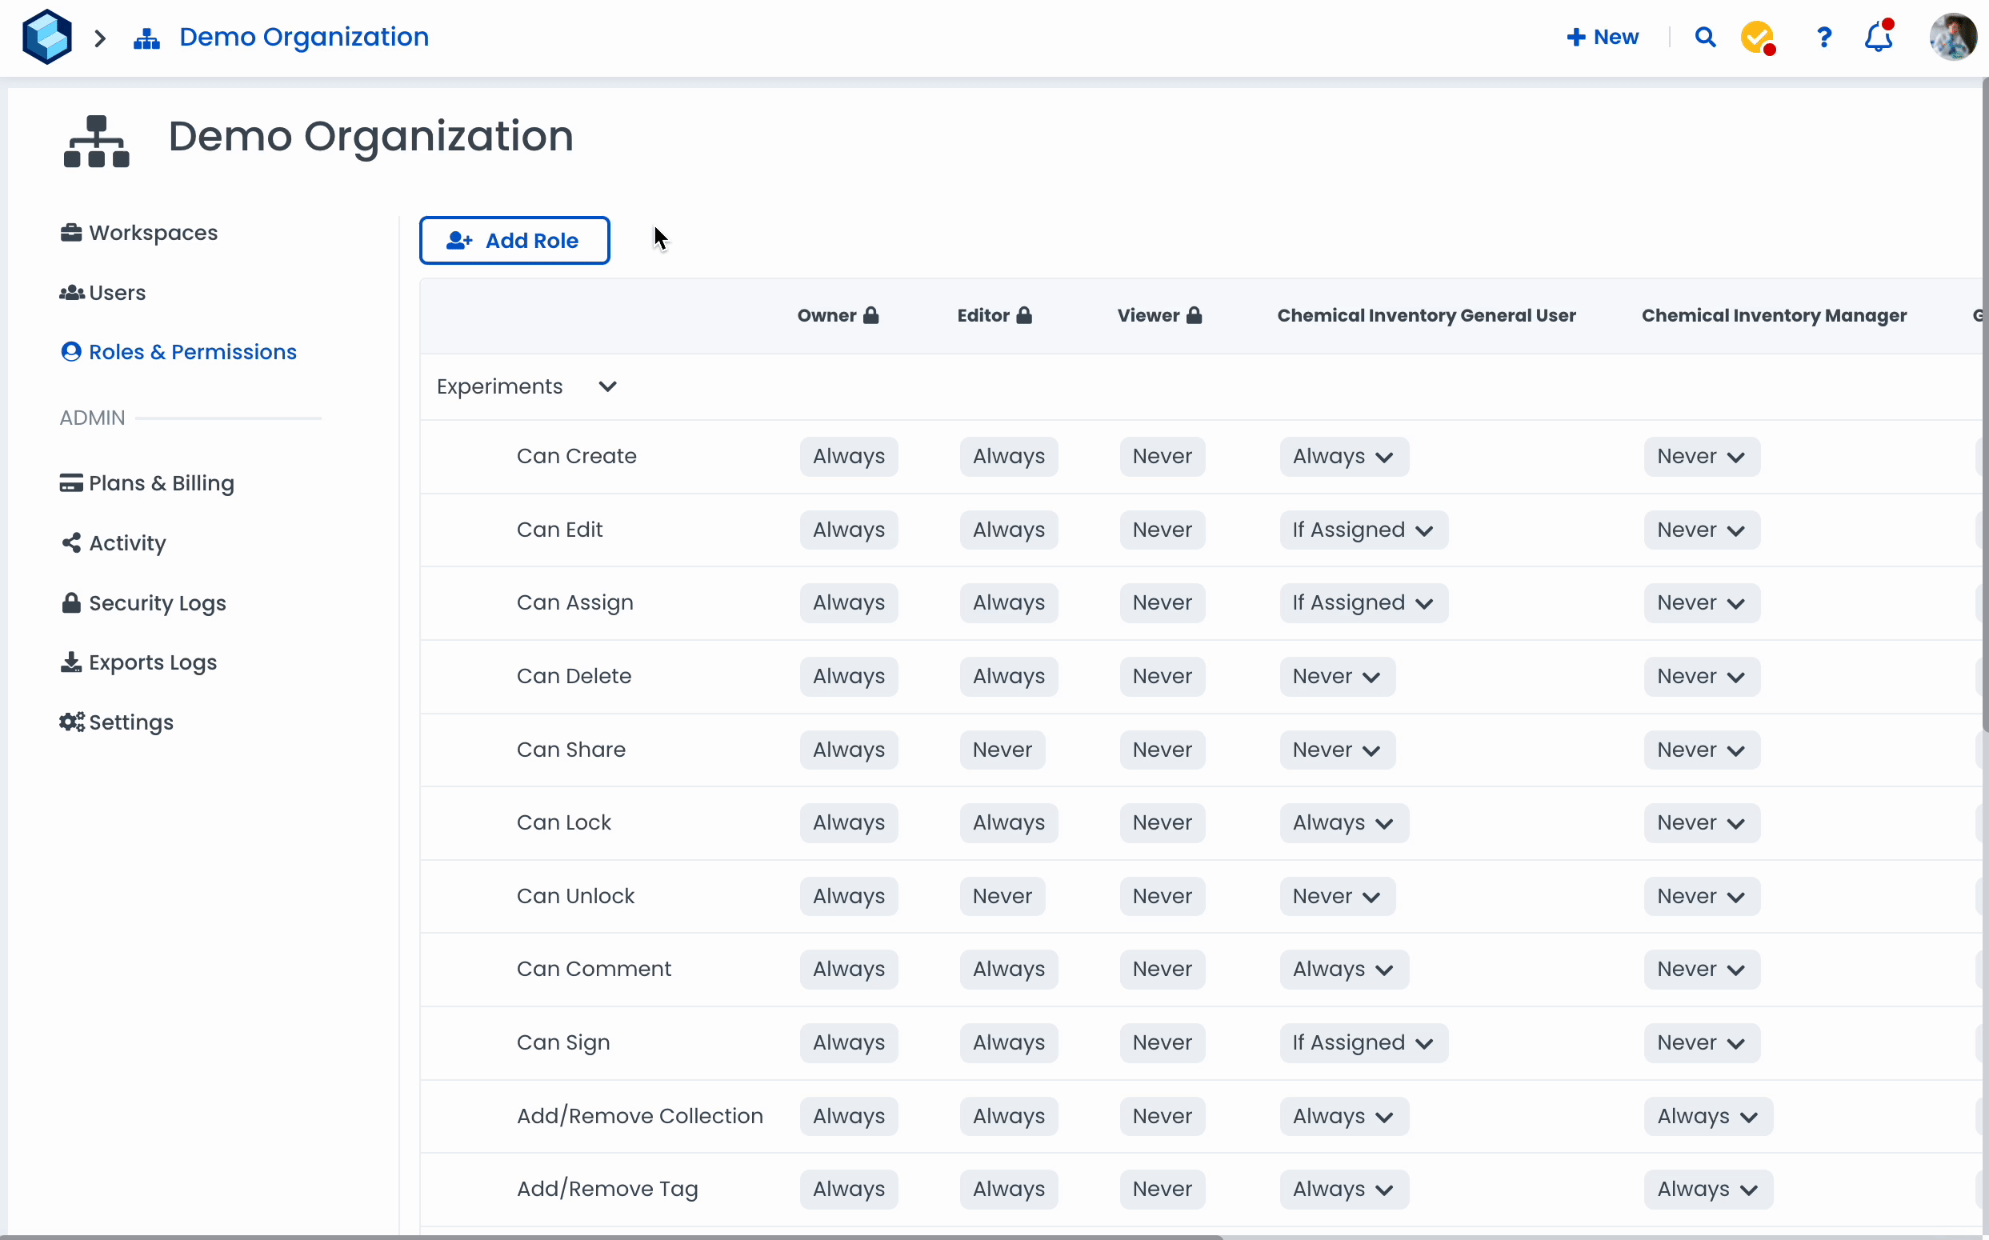Click the user profile avatar
Screen dimensions: 1989x1240
pyautogui.click(x=1953, y=37)
